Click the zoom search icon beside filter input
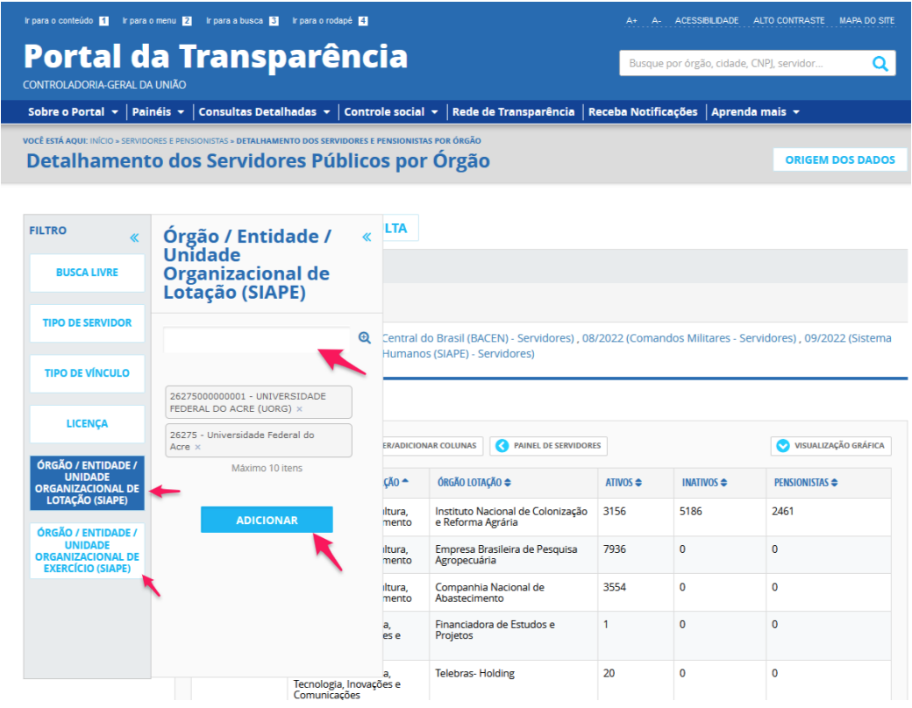 [x=365, y=337]
